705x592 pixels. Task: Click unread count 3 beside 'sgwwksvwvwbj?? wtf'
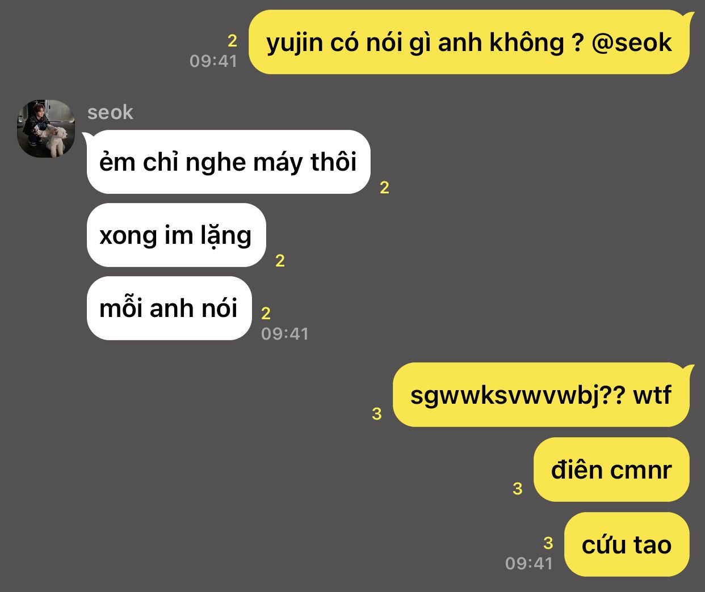tap(376, 414)
